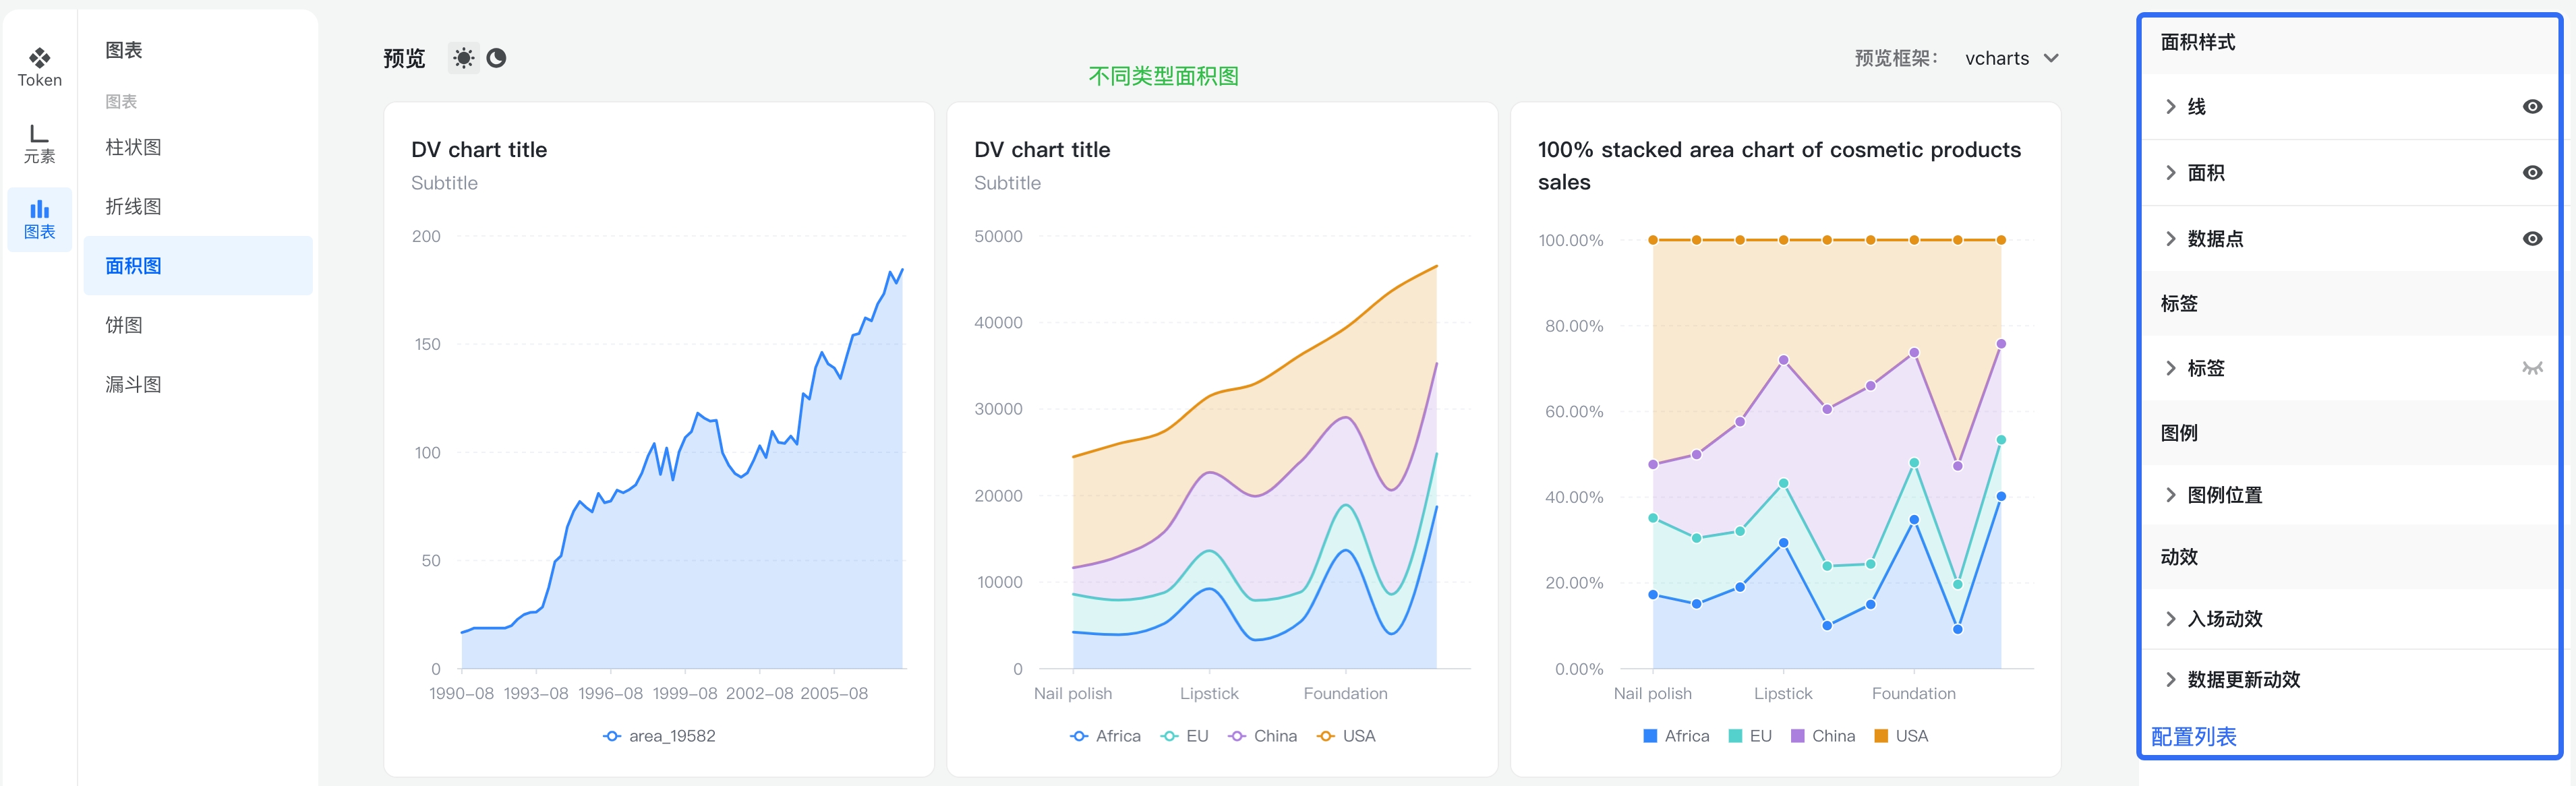Expand the 入场动效 settings row
This screenshot has height=786, width=2576.
(x=2224, y=619)
